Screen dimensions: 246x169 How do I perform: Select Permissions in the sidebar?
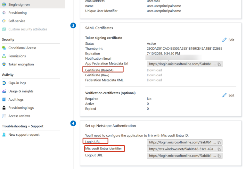[17, 56]
